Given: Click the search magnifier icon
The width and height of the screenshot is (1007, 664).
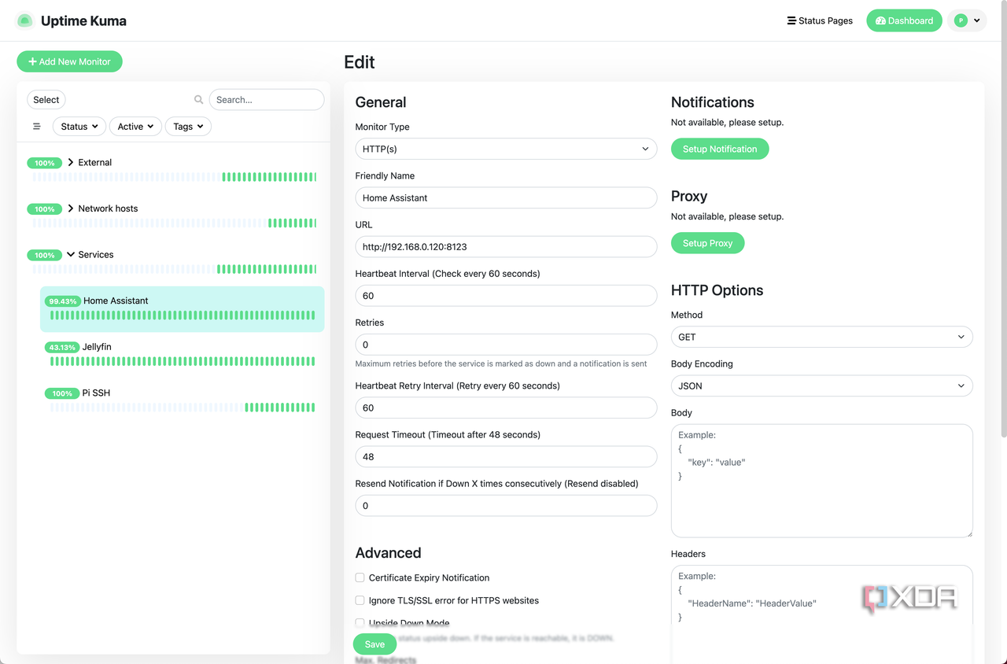Looking at the screenshot, I should pyautogui.click(x=199, y=100).
